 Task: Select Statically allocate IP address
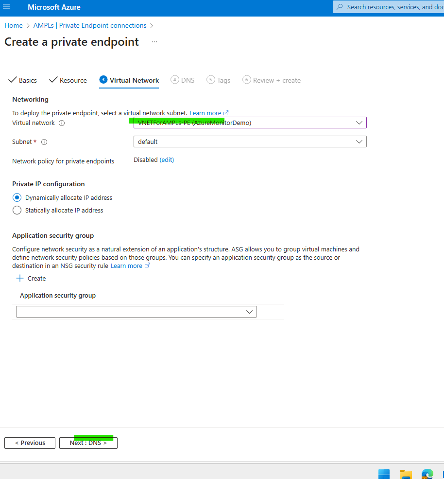[x=17, y=210]
